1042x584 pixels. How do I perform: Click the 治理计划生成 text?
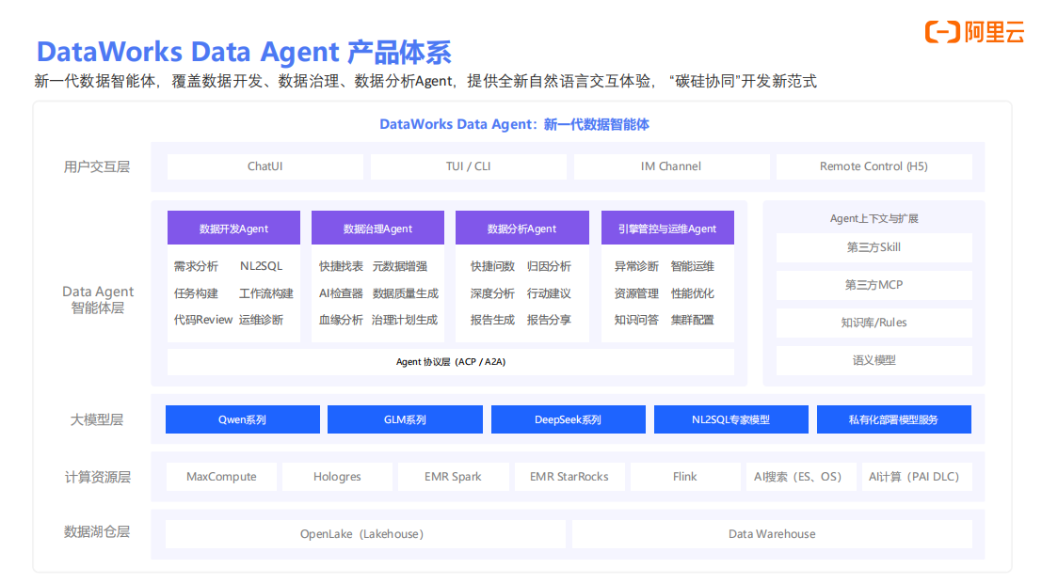tap(405, 320)
